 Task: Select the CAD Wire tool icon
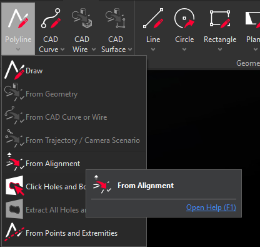(82, 18)
